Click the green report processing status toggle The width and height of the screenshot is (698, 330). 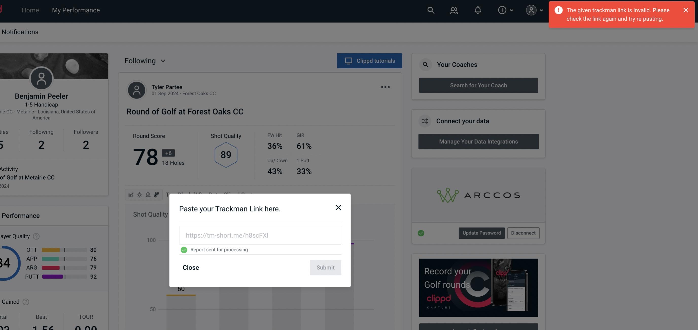(183, 249)
